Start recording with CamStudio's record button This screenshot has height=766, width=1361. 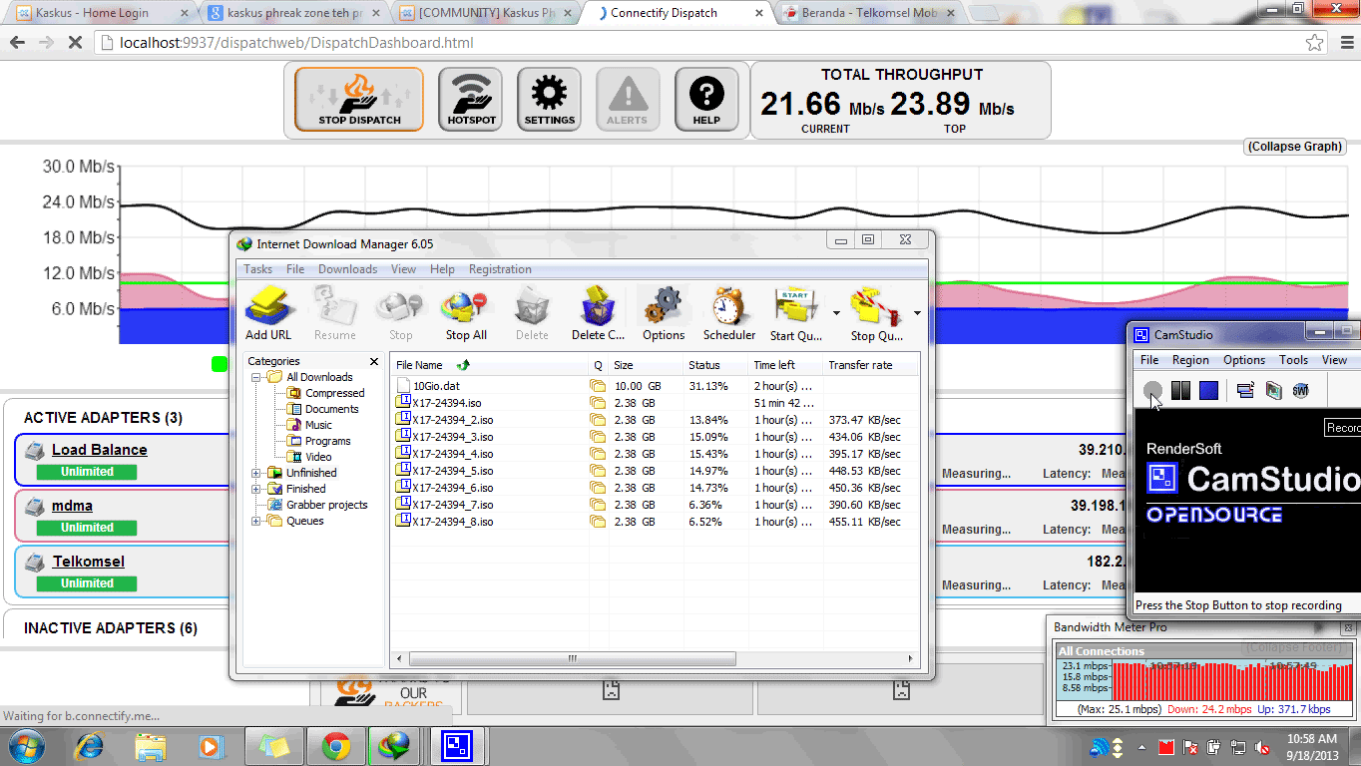[1152, 390]
